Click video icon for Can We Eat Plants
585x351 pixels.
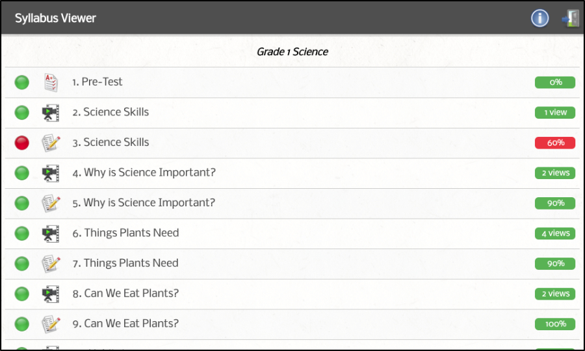pos(50,294)
